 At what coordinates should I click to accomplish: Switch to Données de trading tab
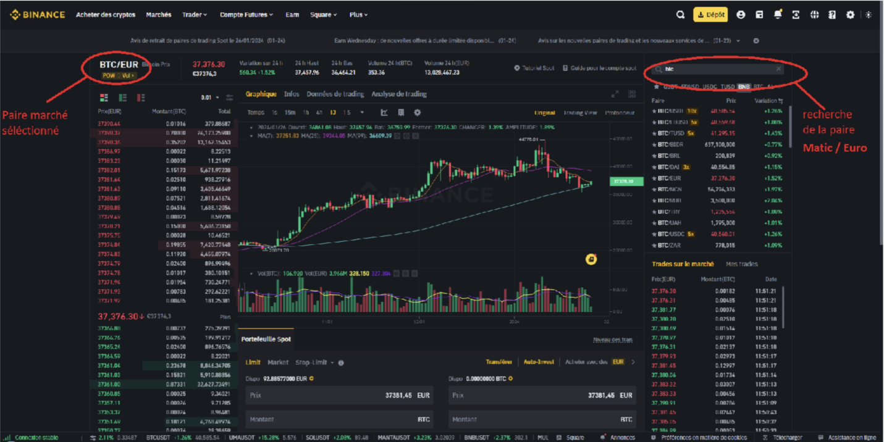(x=335, y=94)
